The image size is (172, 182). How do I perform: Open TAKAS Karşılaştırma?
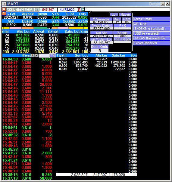(x=152, y=38)
